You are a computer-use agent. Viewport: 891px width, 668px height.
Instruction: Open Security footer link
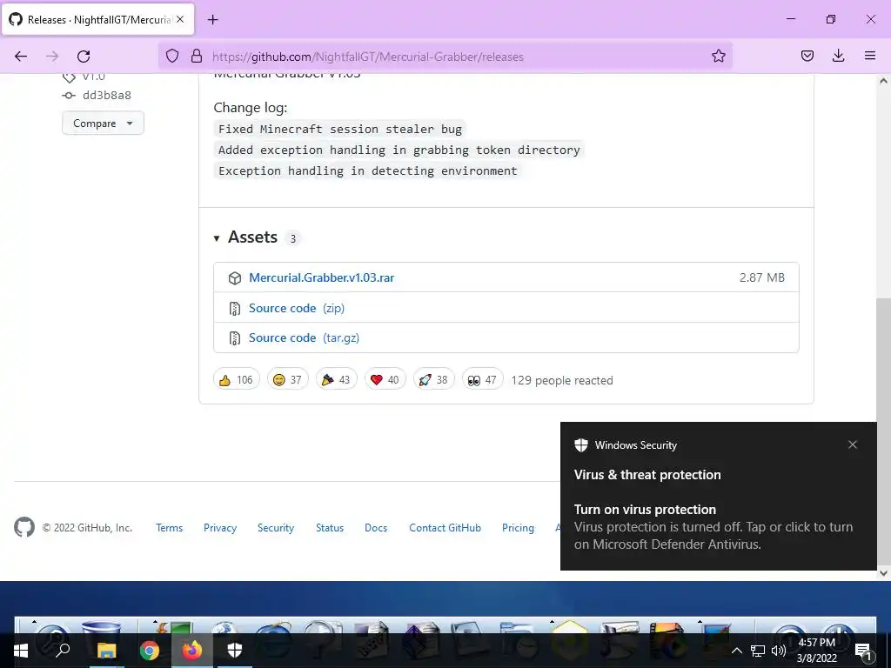click(x=276, y=528)
